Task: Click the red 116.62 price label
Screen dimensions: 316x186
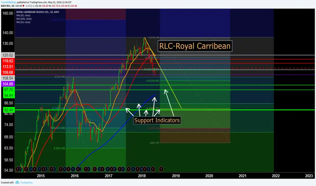Action: pyautogui.click(x=8, y=61)
